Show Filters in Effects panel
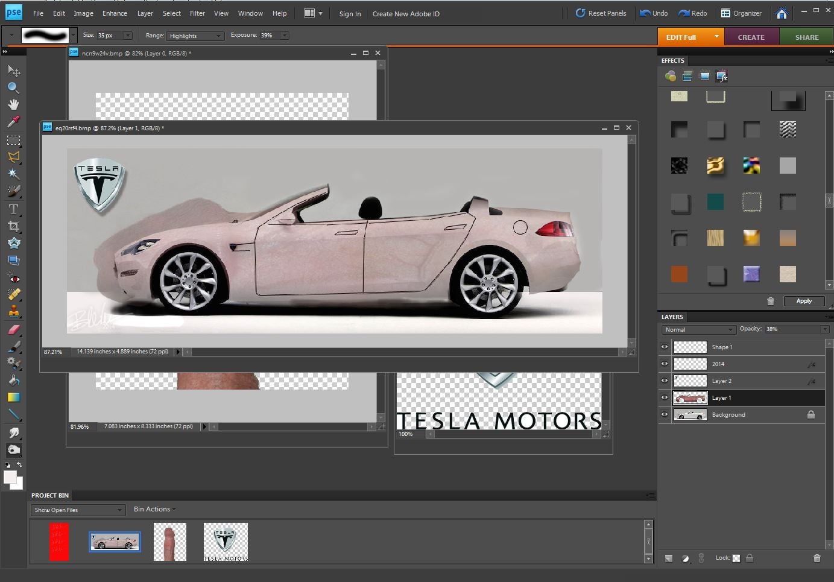This screenshot has height=582, width=834. click(x=670, y=76)
